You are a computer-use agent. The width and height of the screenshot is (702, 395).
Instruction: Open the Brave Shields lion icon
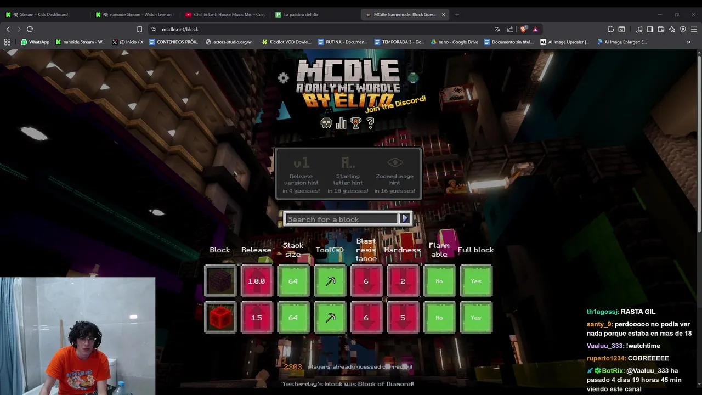pos(524,29)
